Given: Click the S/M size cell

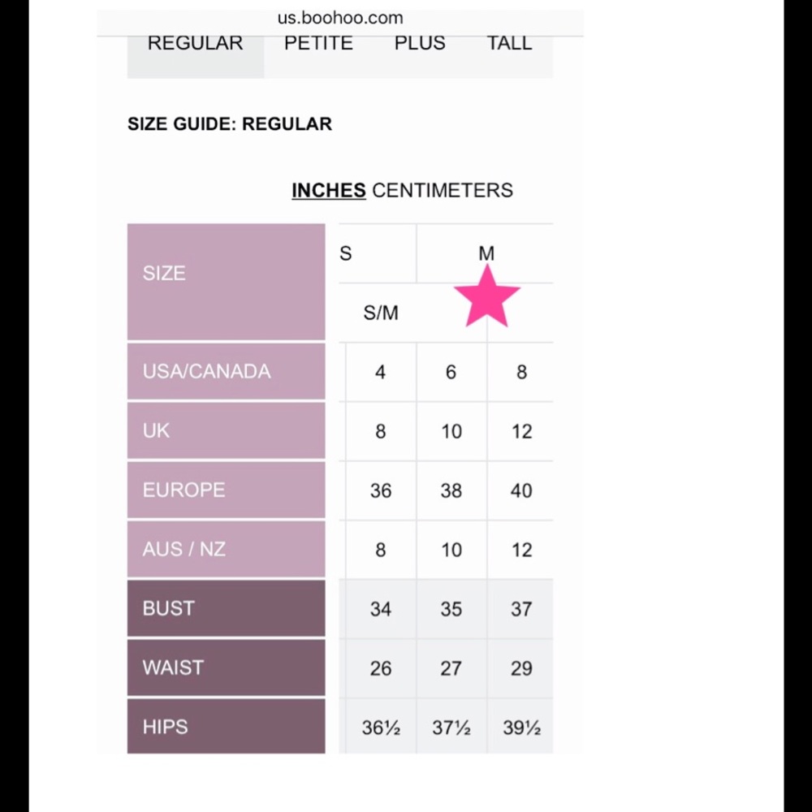Looking at the screenshot, I should click(381, 313).
